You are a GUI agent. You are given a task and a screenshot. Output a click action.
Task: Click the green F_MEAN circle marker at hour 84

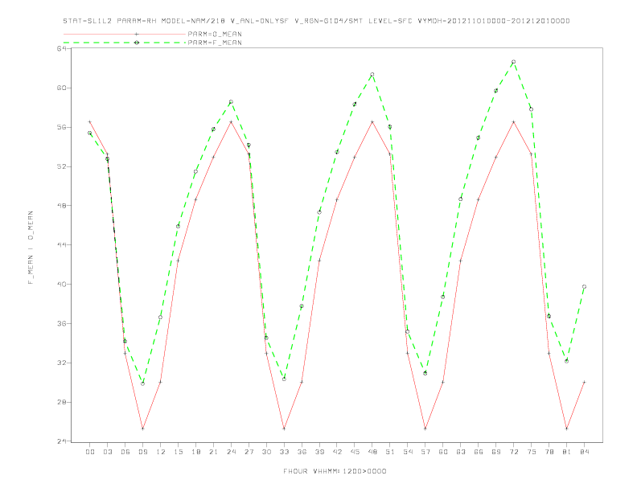point(584,286)
